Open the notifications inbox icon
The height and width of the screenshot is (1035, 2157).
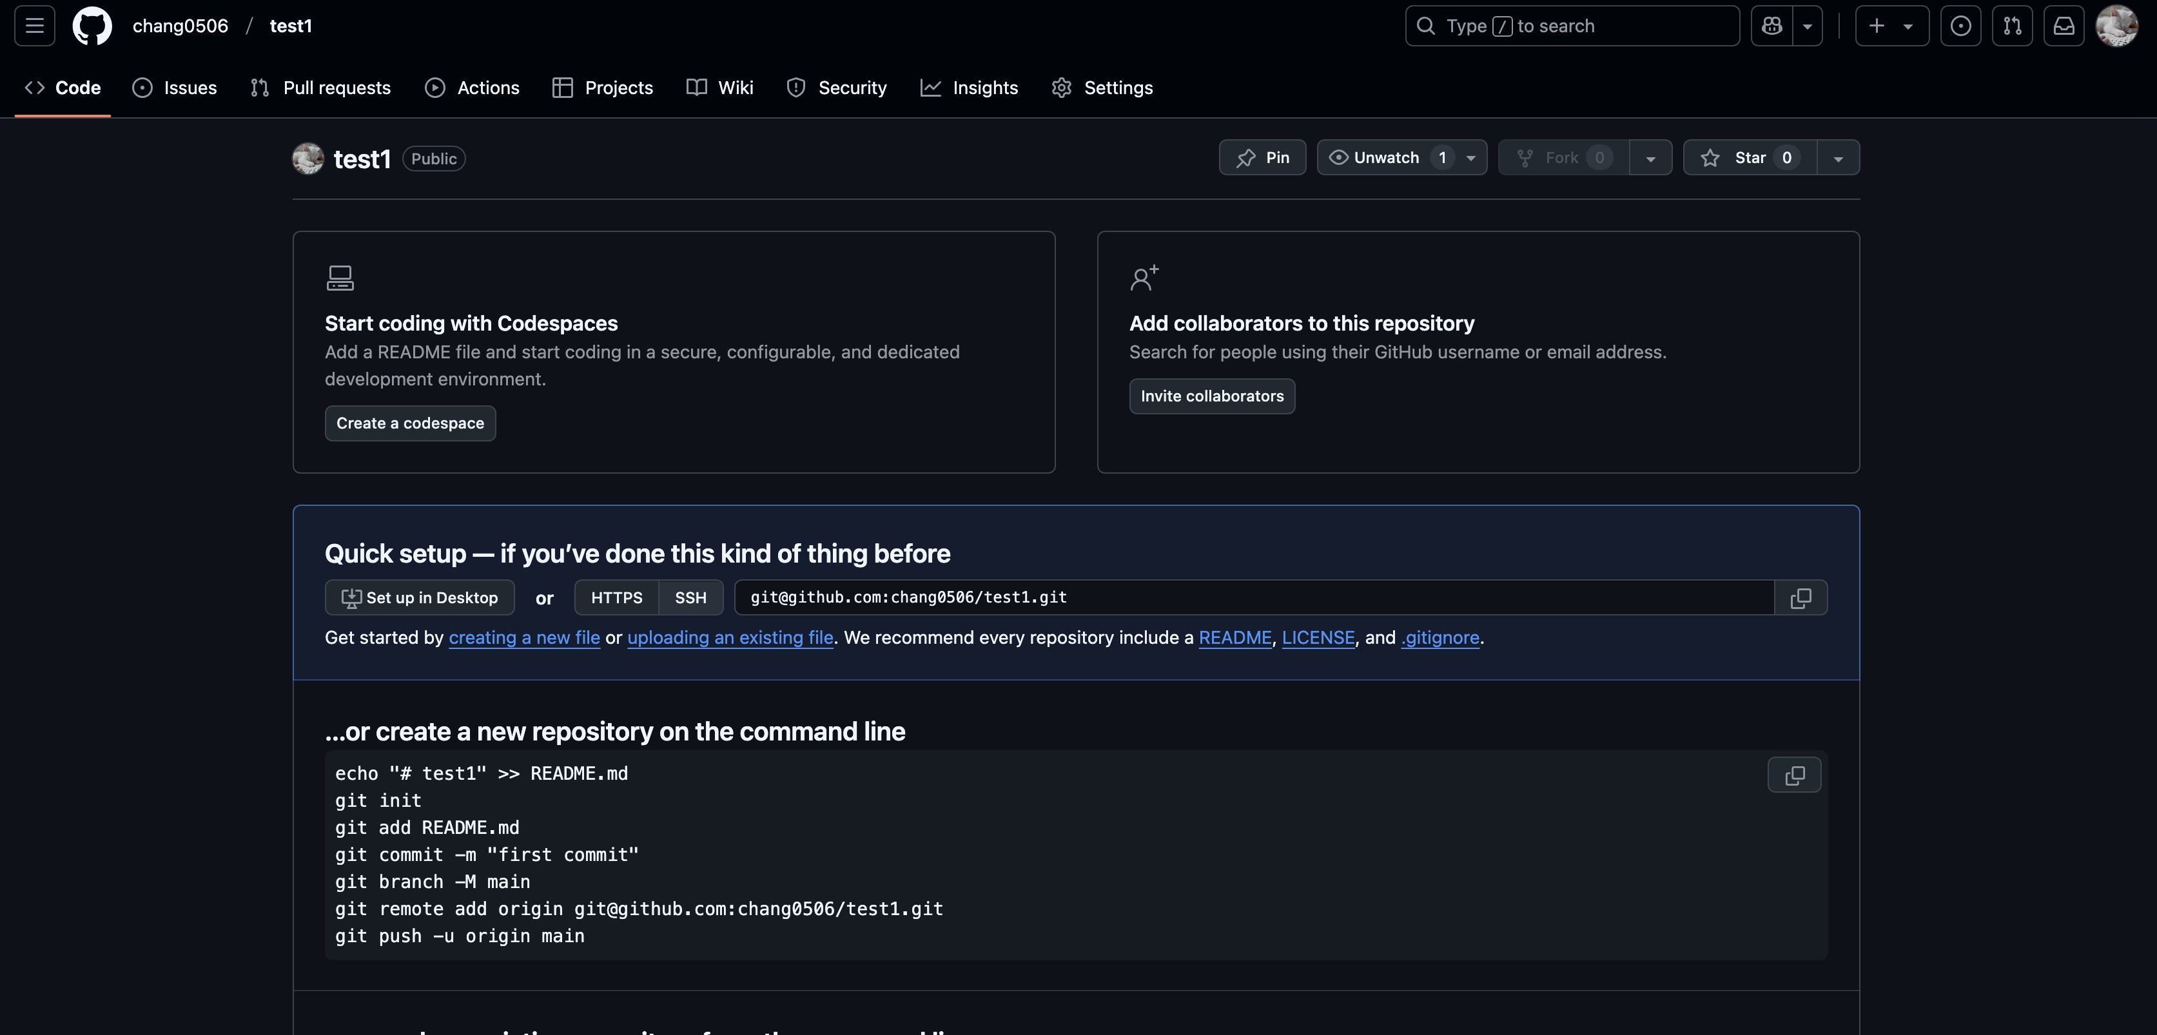(2064, 26)
